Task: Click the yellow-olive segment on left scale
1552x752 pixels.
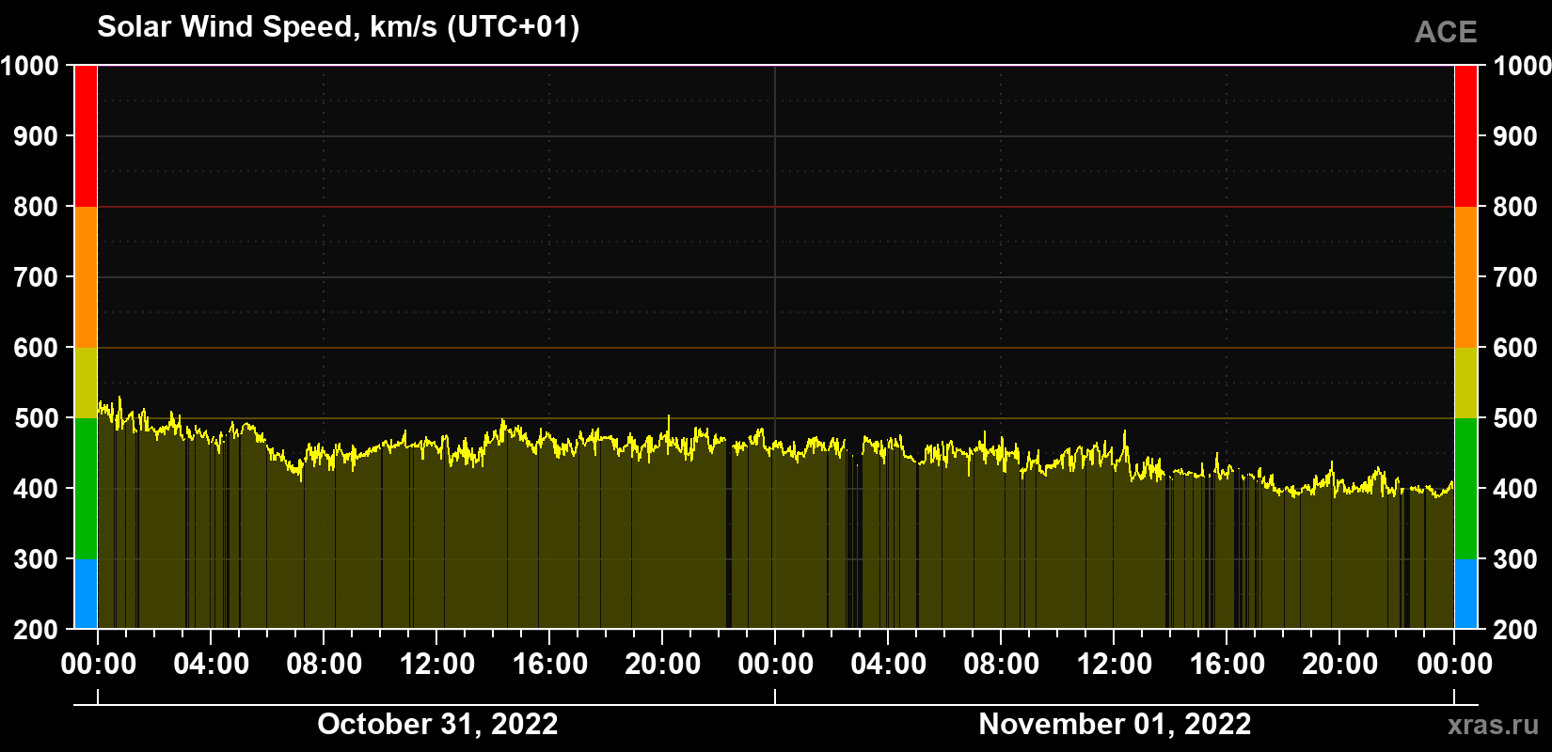Action: 86,383
